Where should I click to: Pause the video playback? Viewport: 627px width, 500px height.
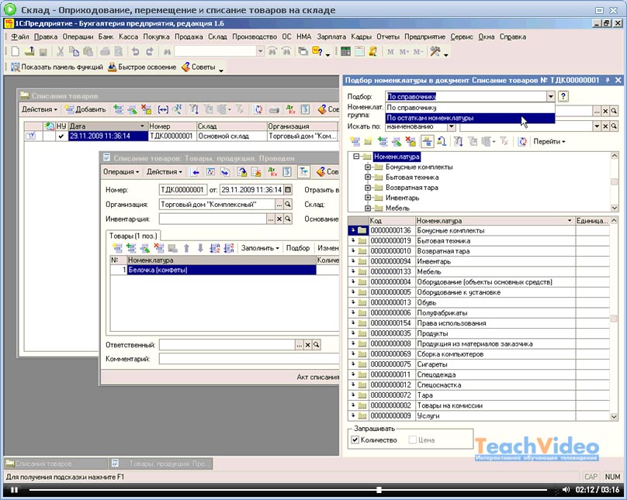click(x=15, y=490)
